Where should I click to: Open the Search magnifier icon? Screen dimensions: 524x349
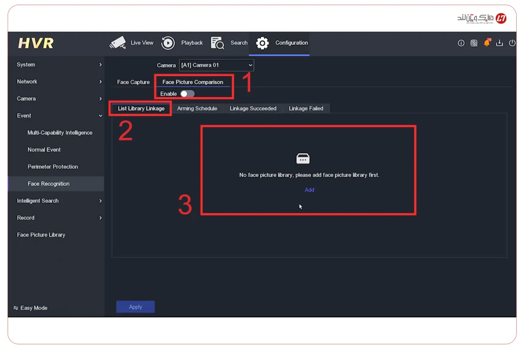click(x=217, y=43)
